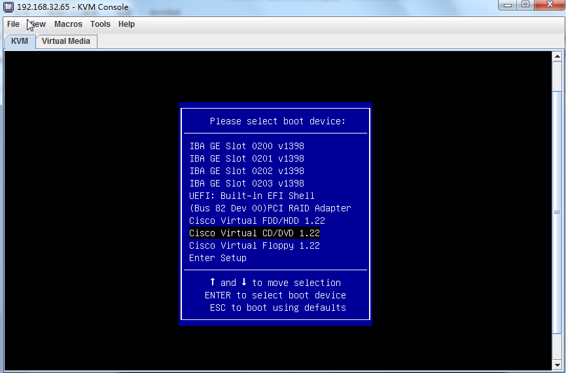Image resolution: width=566 pixels, height=373 pixels.
Task: Open the View menu
Action: [37, 24]
